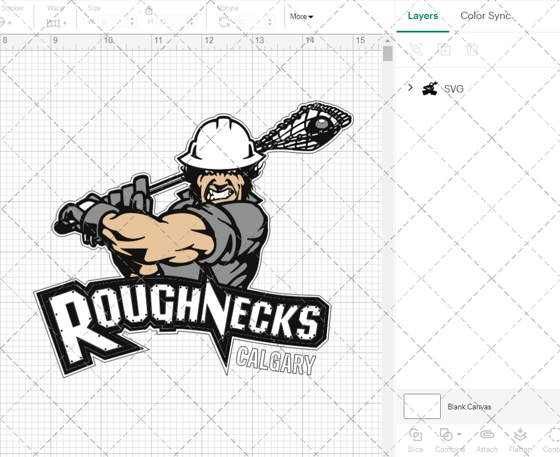560x457 pixels.
Task: Click the Flatten icon
Action: tap(520, 435)
